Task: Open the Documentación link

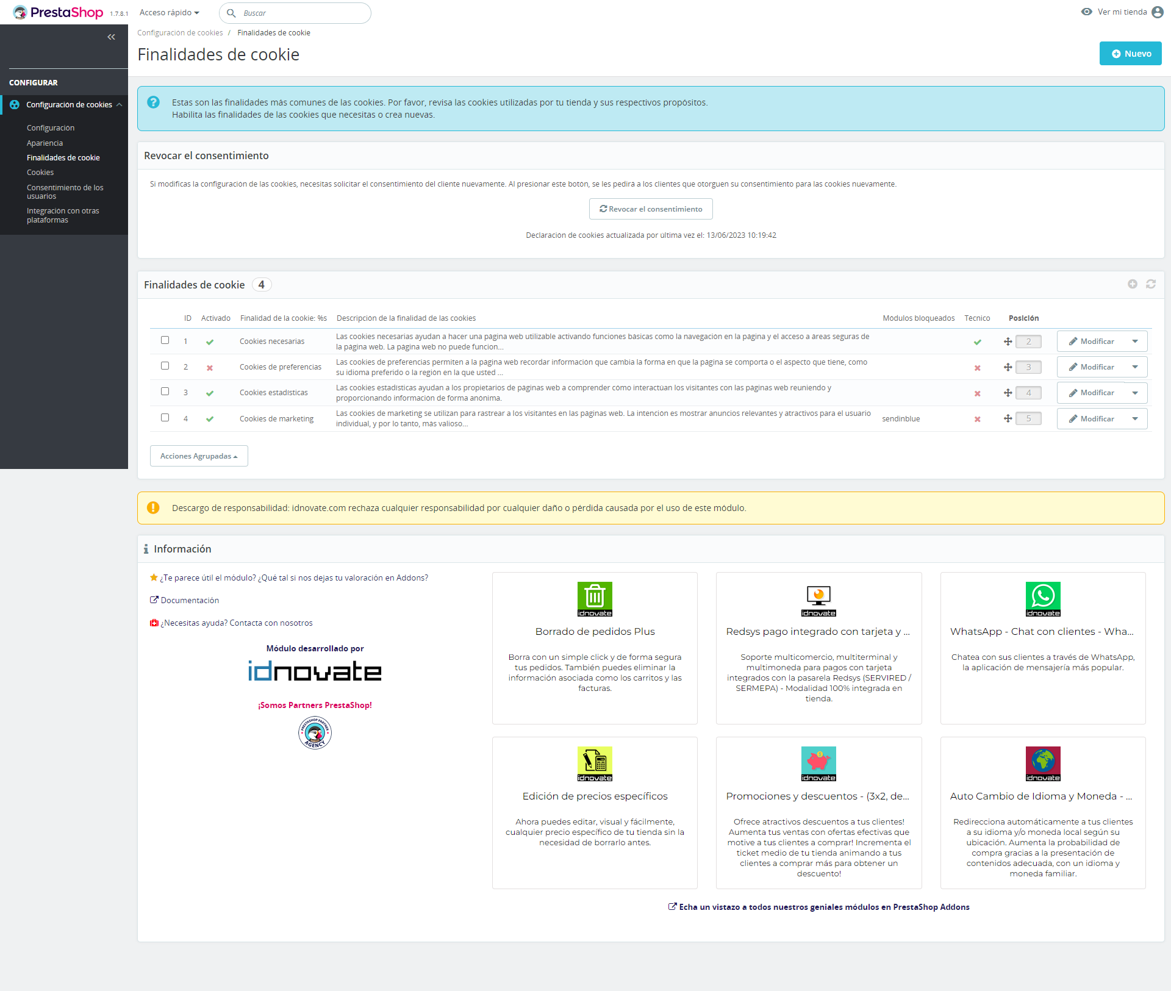Action: pyautogui.click(x=189, y=600)
